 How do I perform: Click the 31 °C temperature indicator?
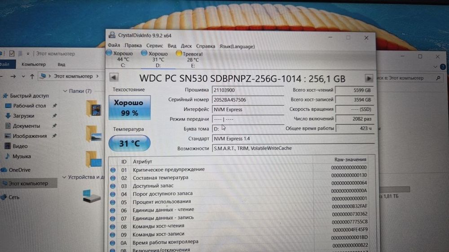coord(129,143)
